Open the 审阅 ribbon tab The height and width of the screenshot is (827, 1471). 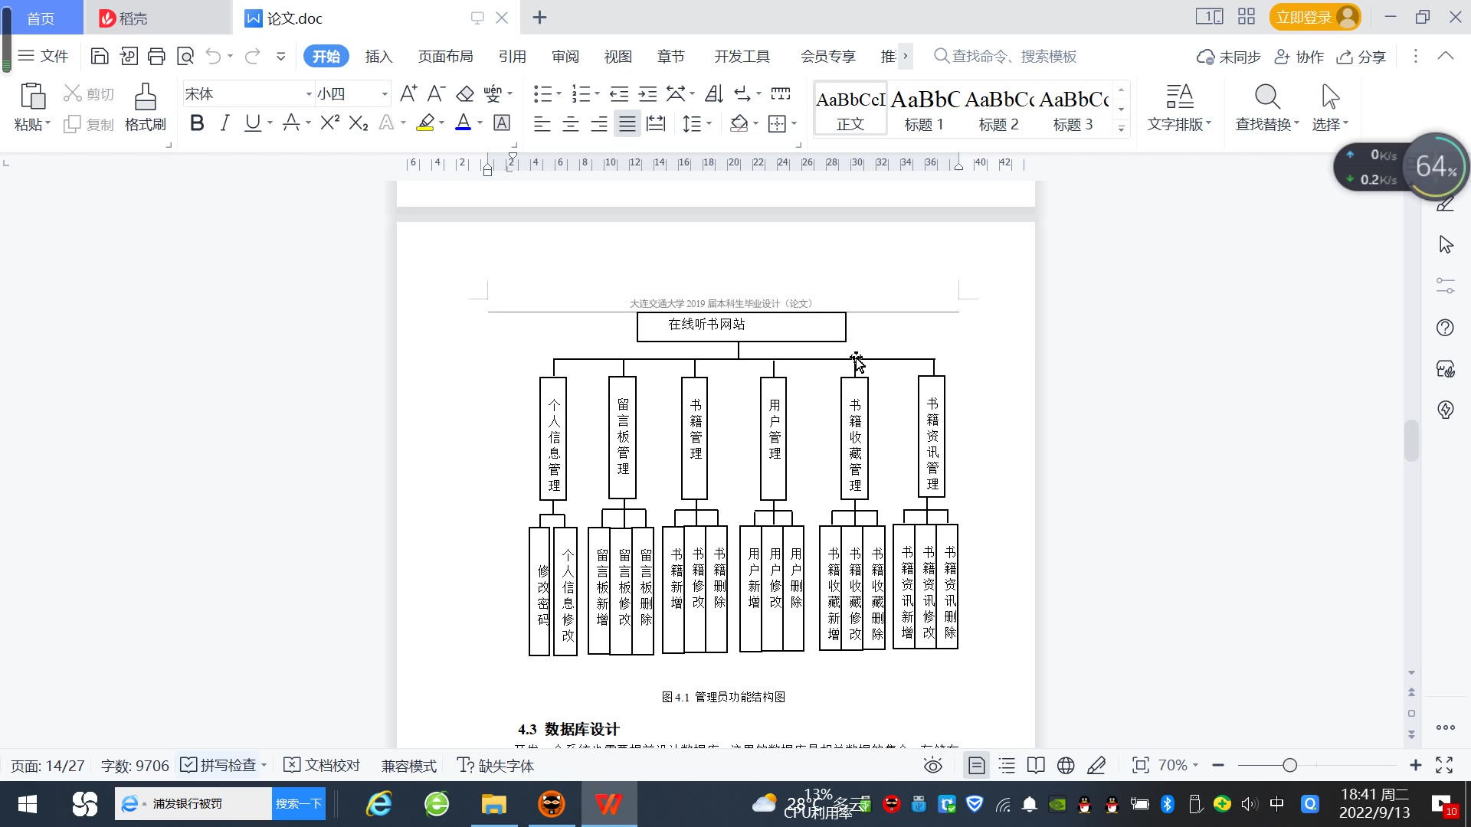coord(565,57)
